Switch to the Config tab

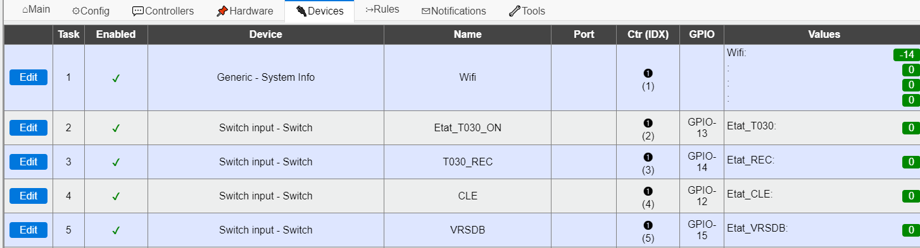pos(91,11)
